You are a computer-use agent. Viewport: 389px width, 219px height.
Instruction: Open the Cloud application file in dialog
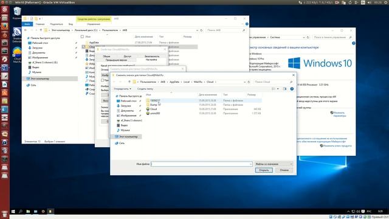click(x=154, y=109)
